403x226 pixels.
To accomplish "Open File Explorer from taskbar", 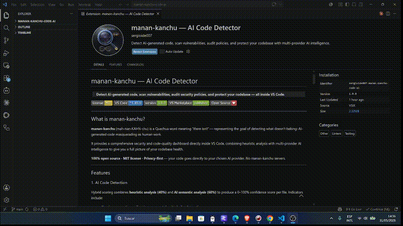I will pyautogui.click(x=189, y=218).
